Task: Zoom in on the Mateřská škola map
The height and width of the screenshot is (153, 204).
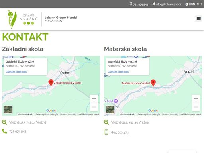Action: point(196,99)
